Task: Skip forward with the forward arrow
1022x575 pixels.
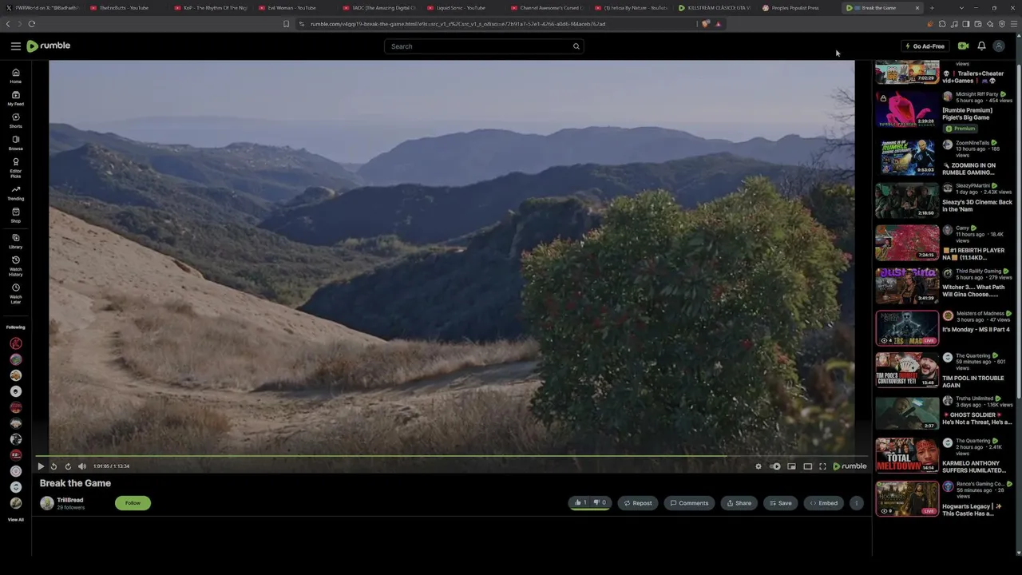Action: 68,466
